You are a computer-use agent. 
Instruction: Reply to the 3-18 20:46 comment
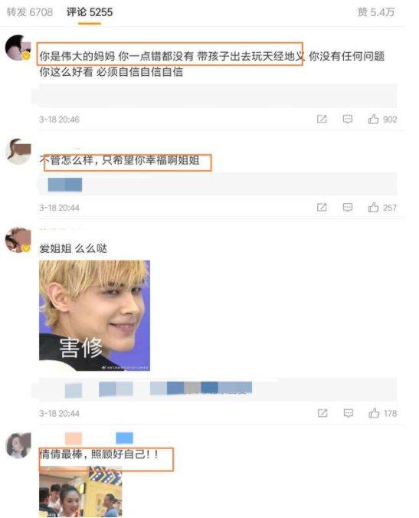tap(347, 119)
